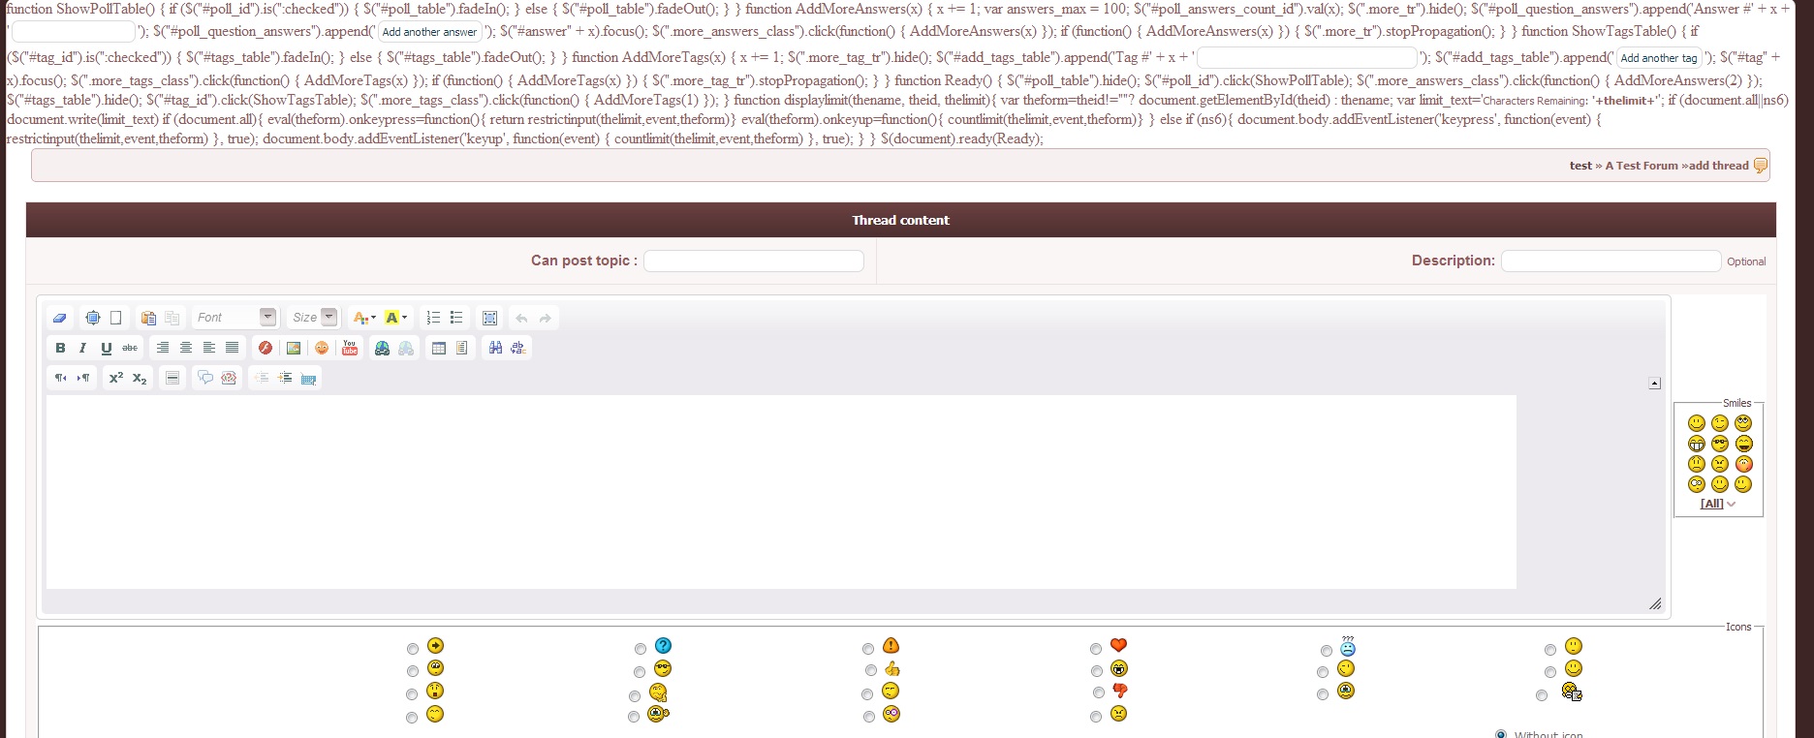Click the Can post topic field

click(x=754, y=261)
